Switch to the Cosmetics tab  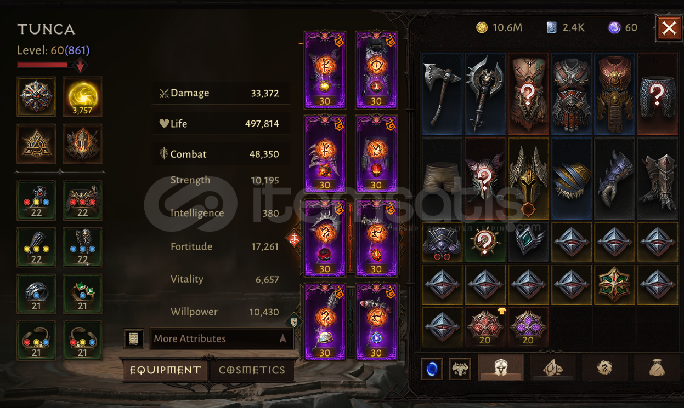(252, 370)
